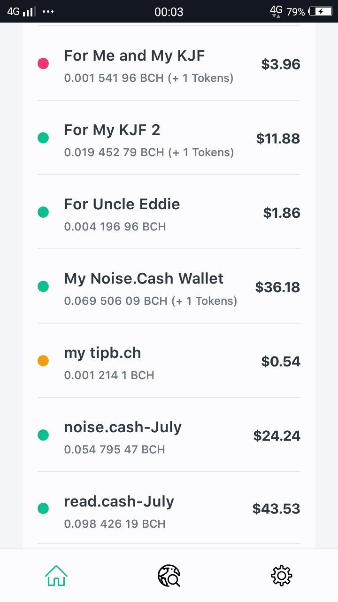Tap the $36.18 balance amount
This screenshot has height=602, width=338.
[277, 287]
